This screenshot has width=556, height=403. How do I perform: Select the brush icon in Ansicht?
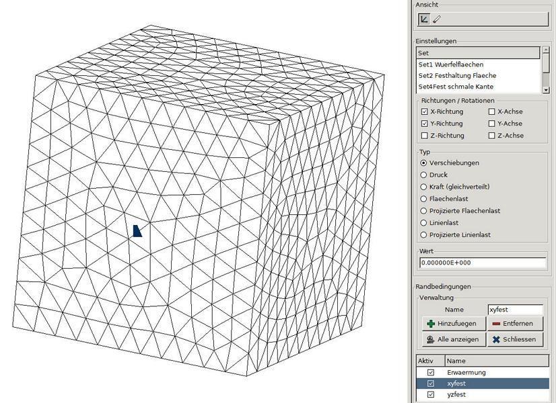pos(438,19)
